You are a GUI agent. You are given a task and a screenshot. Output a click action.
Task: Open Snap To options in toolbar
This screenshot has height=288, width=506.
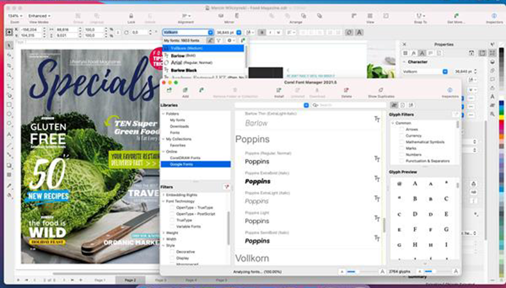point(420,16)
